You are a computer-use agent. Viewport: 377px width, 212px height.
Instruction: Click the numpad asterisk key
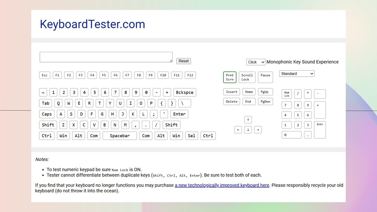coord(308,94)
